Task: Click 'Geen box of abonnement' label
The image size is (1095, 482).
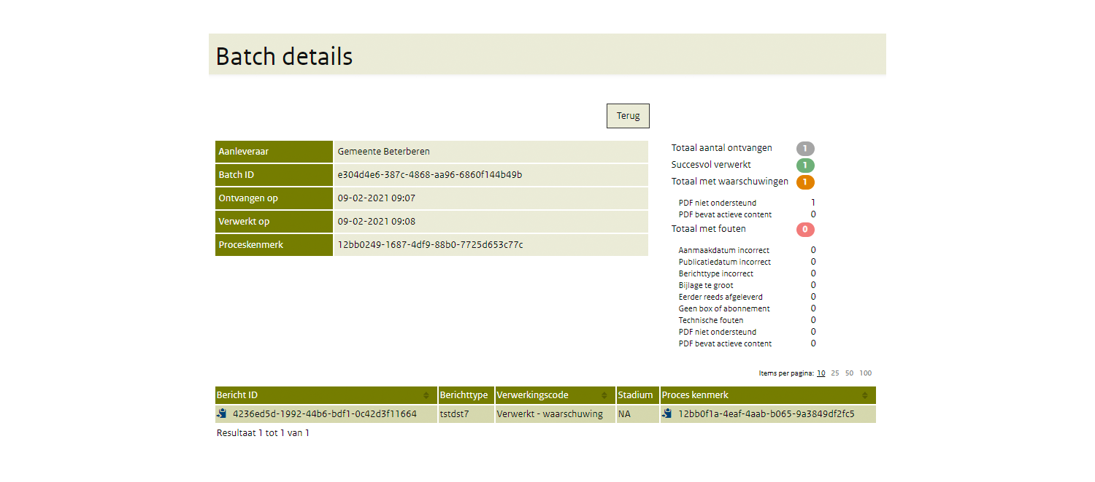Action: point(724,308)
